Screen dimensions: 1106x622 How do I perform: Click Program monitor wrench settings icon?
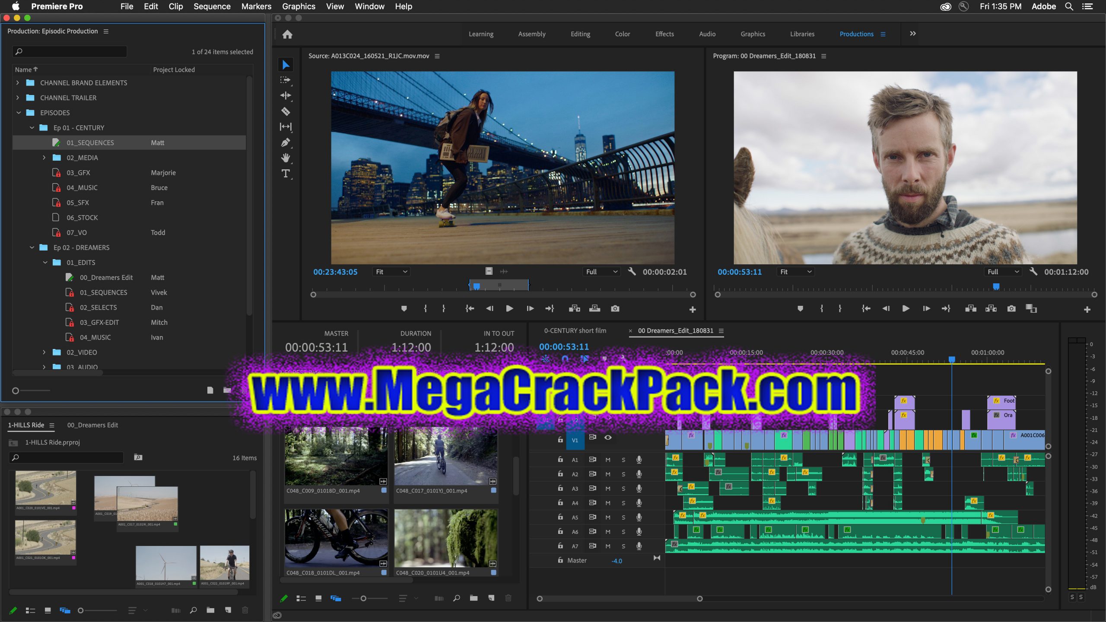tap(1033, 272)
